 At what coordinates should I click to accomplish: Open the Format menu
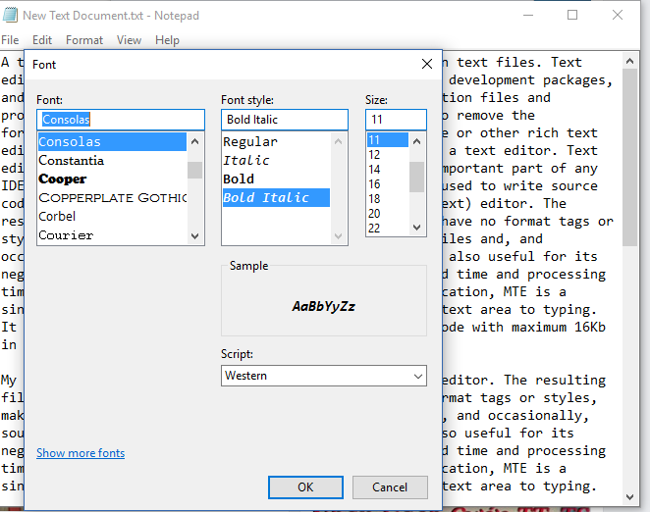(84, 40)
